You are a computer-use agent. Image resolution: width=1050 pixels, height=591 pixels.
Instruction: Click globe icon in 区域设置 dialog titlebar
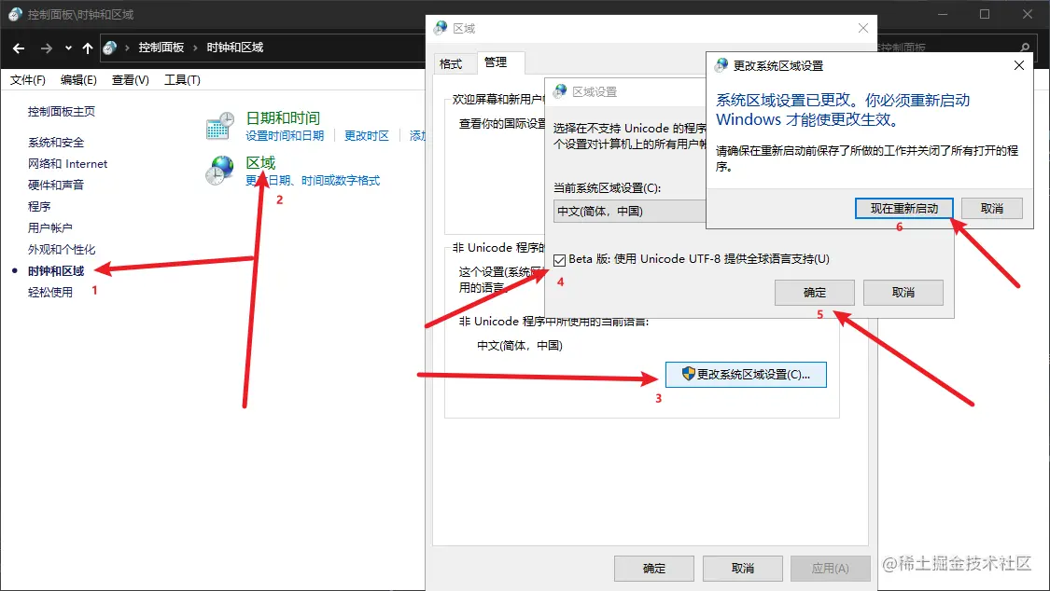[x=559, y=91]
